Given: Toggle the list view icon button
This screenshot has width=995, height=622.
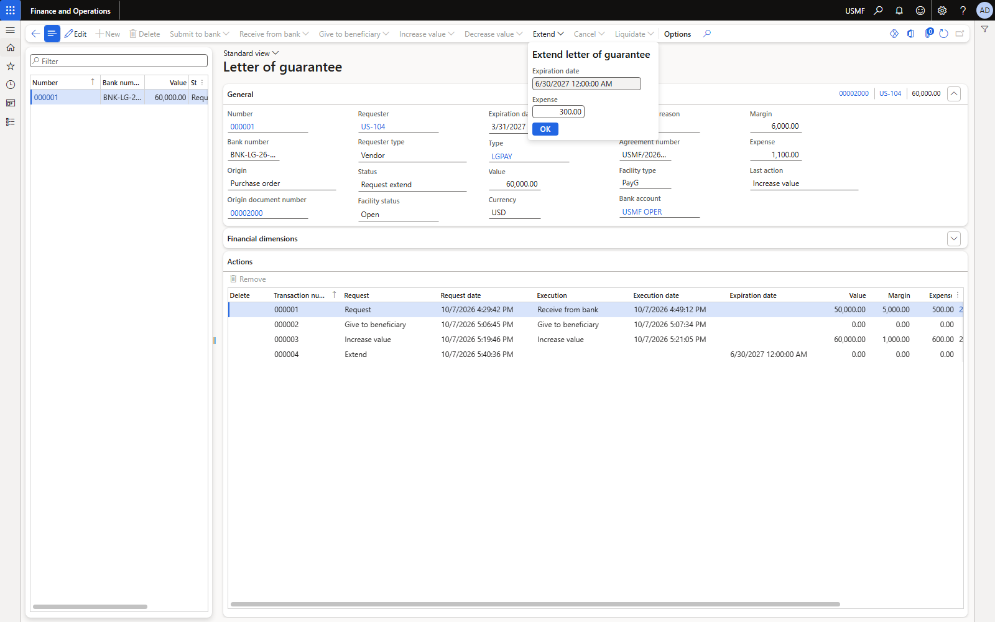Looking at the screenshot, I should tap(52, 34).
